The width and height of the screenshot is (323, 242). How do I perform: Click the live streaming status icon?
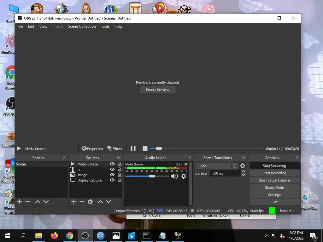click(x=159, y=211)
